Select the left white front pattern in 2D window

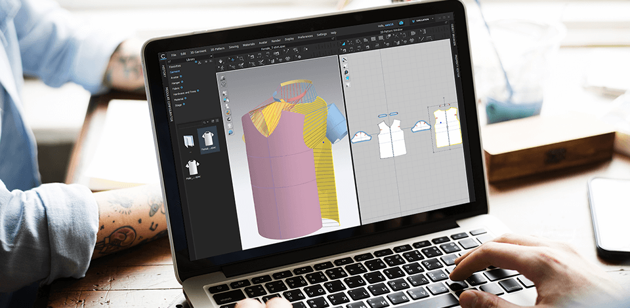pos(391,140)
